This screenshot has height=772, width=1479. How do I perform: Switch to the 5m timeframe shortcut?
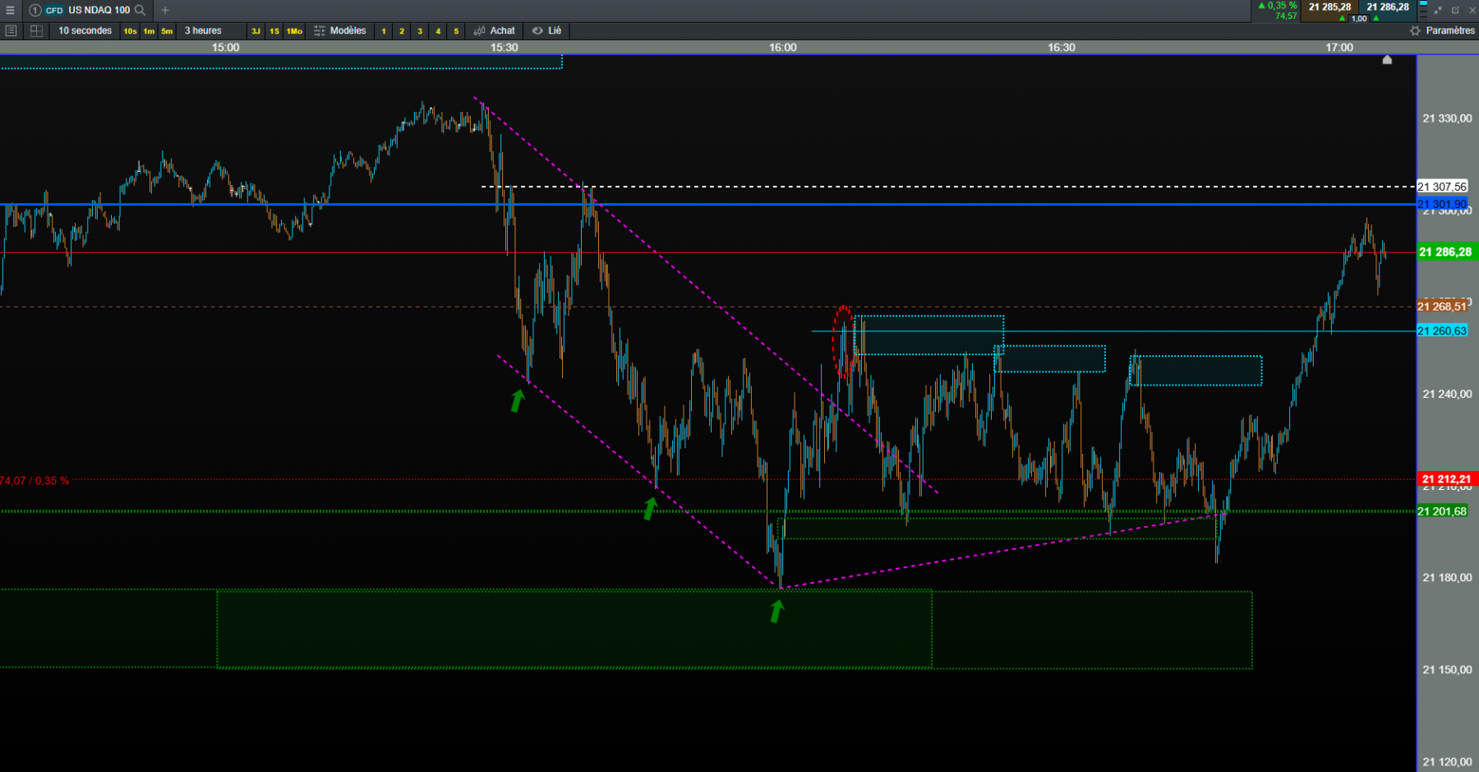click(x=167, y=31)
